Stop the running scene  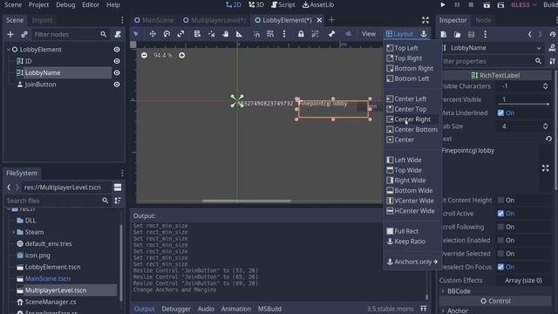(x=471, y=4)
